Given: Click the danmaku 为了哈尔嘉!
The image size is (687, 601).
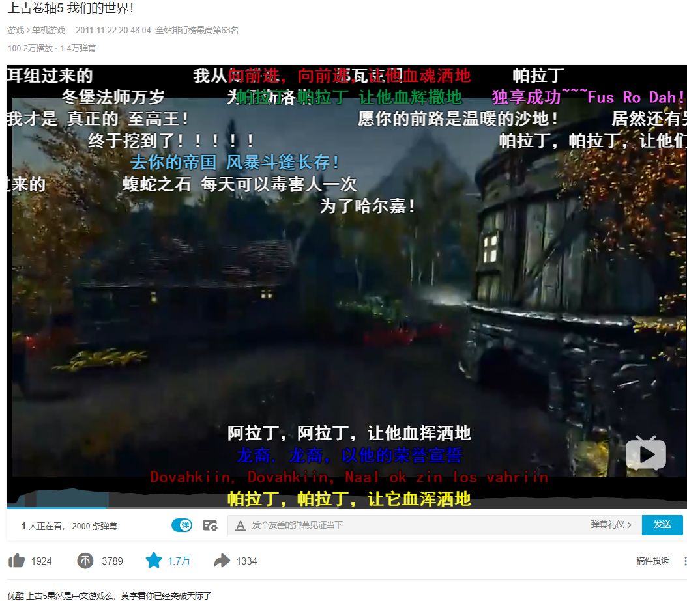Looking at the screenshot, I should tap(367, 206).
